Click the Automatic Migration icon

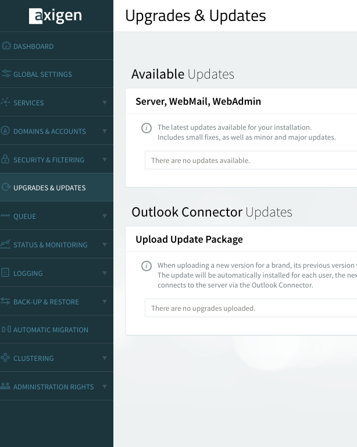[x=6, y=329]
